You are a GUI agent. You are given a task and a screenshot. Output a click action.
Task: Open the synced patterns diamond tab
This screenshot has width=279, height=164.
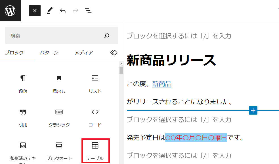[x=114, y=53]
